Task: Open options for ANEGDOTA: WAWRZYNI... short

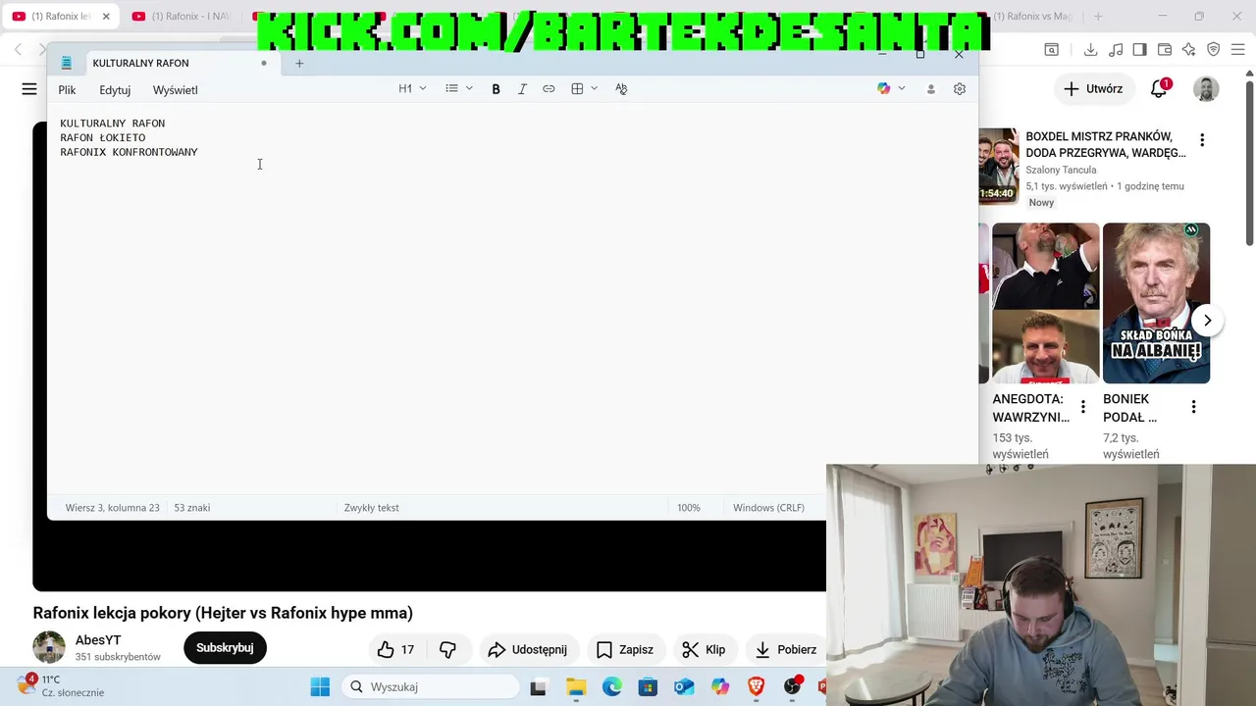Action: (1083, 407)
